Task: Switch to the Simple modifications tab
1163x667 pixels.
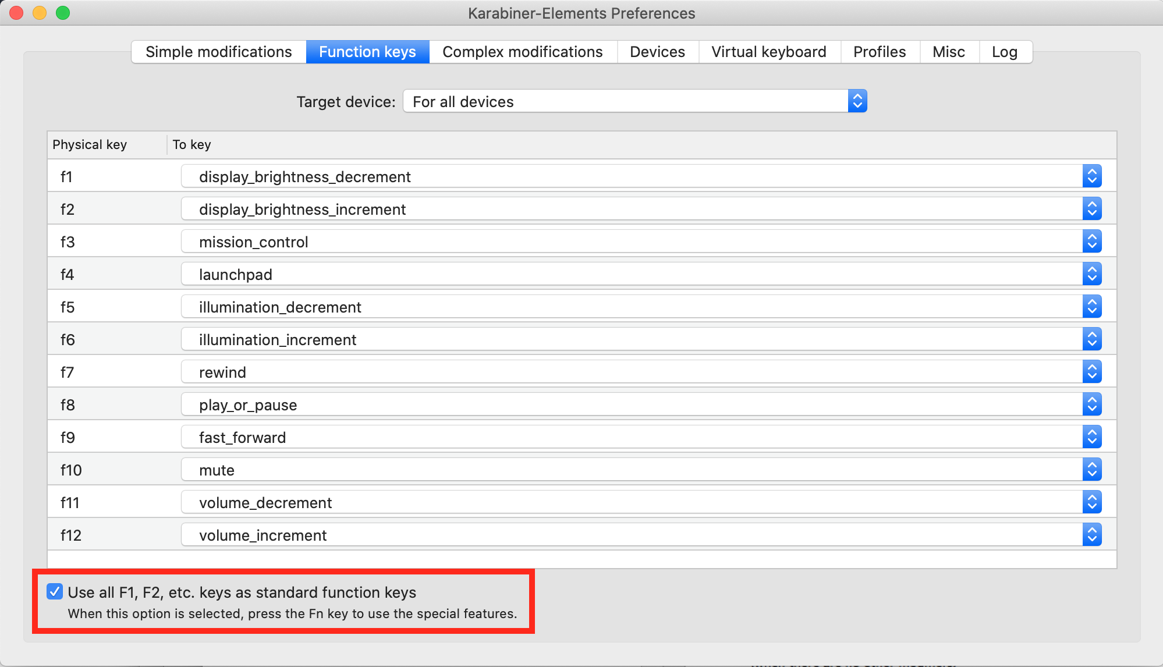Action: tap(219, 52)
